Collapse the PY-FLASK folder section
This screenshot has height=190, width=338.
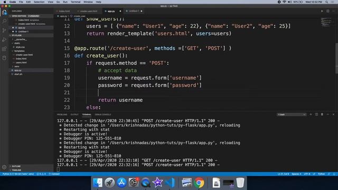(31, 35)
